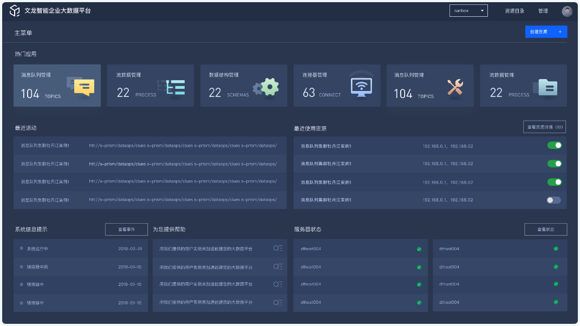Click the 主菜单 heading
Screen dimensions: 580x326
click(x=23, y=33)
